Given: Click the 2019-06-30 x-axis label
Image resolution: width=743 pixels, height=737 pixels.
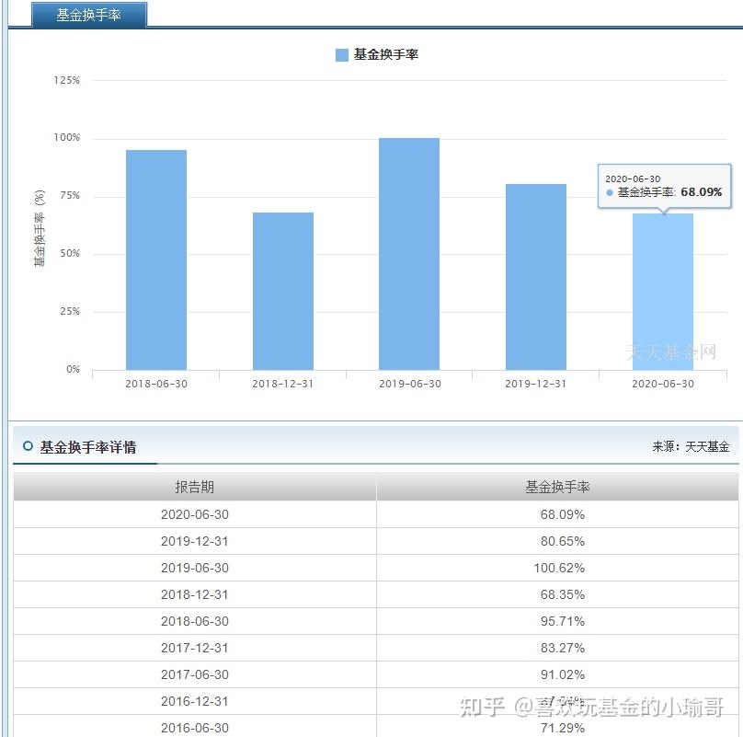Looking at the screenshot, I should coord(410,384).
